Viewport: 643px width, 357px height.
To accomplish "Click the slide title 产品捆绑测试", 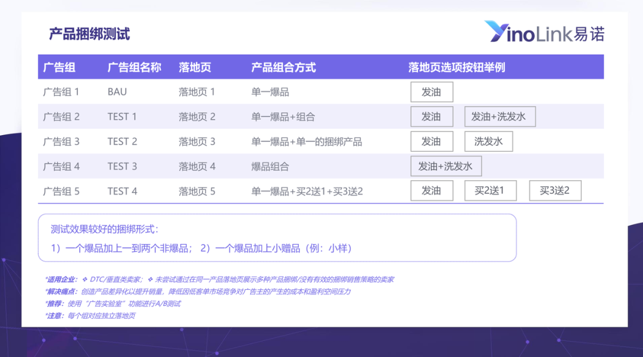I will 89,34.
